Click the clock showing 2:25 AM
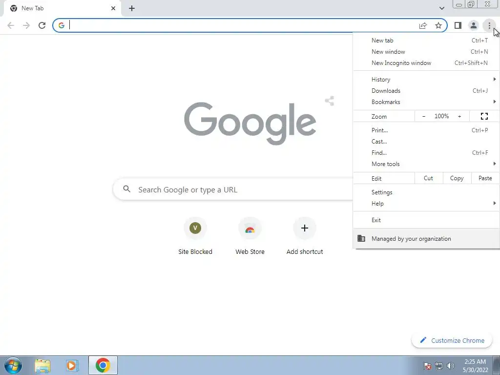 [x=475, y=362]
